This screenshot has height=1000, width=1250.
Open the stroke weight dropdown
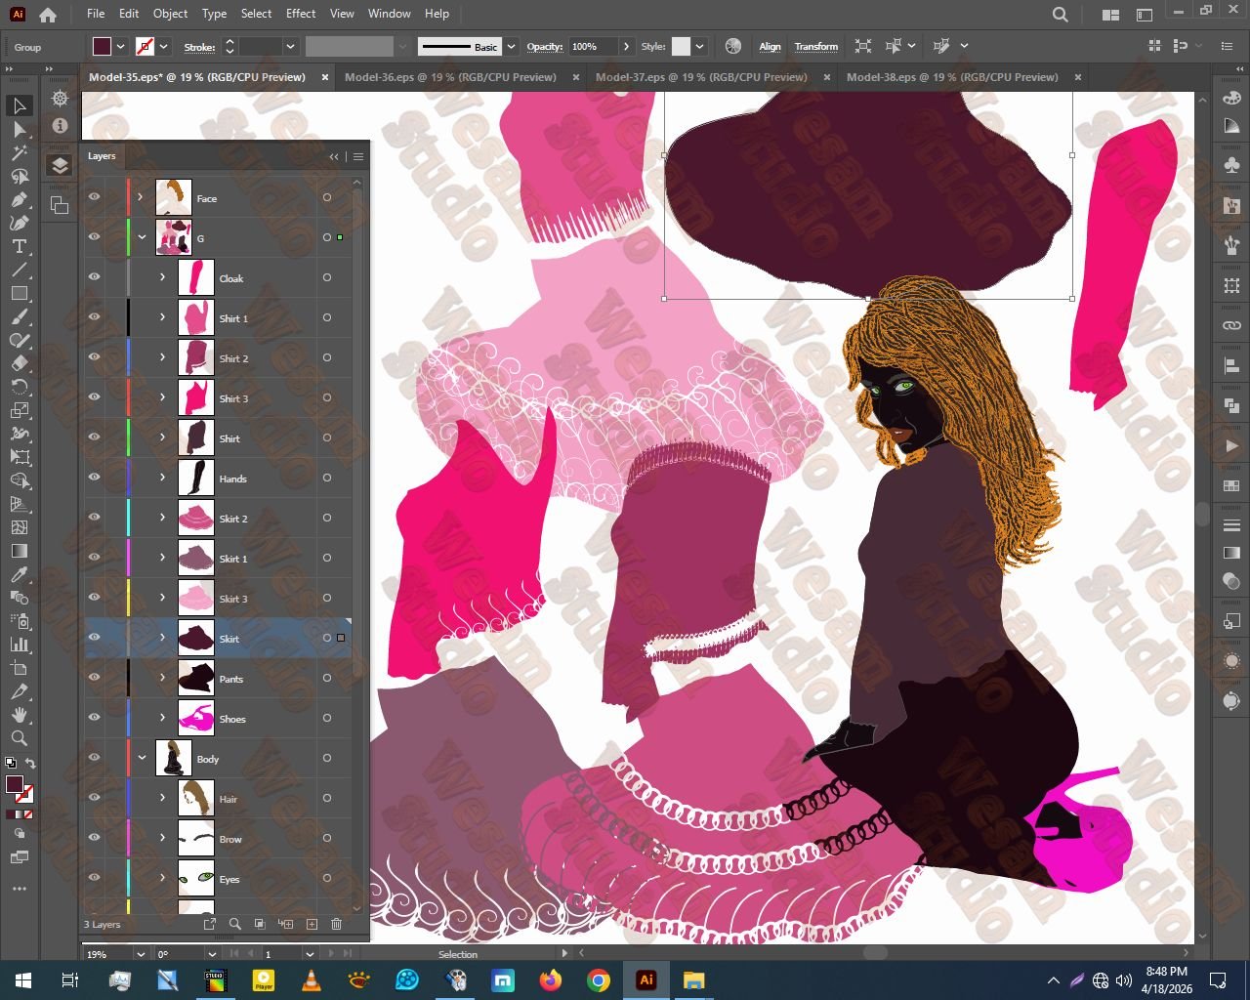pos(290,46)
